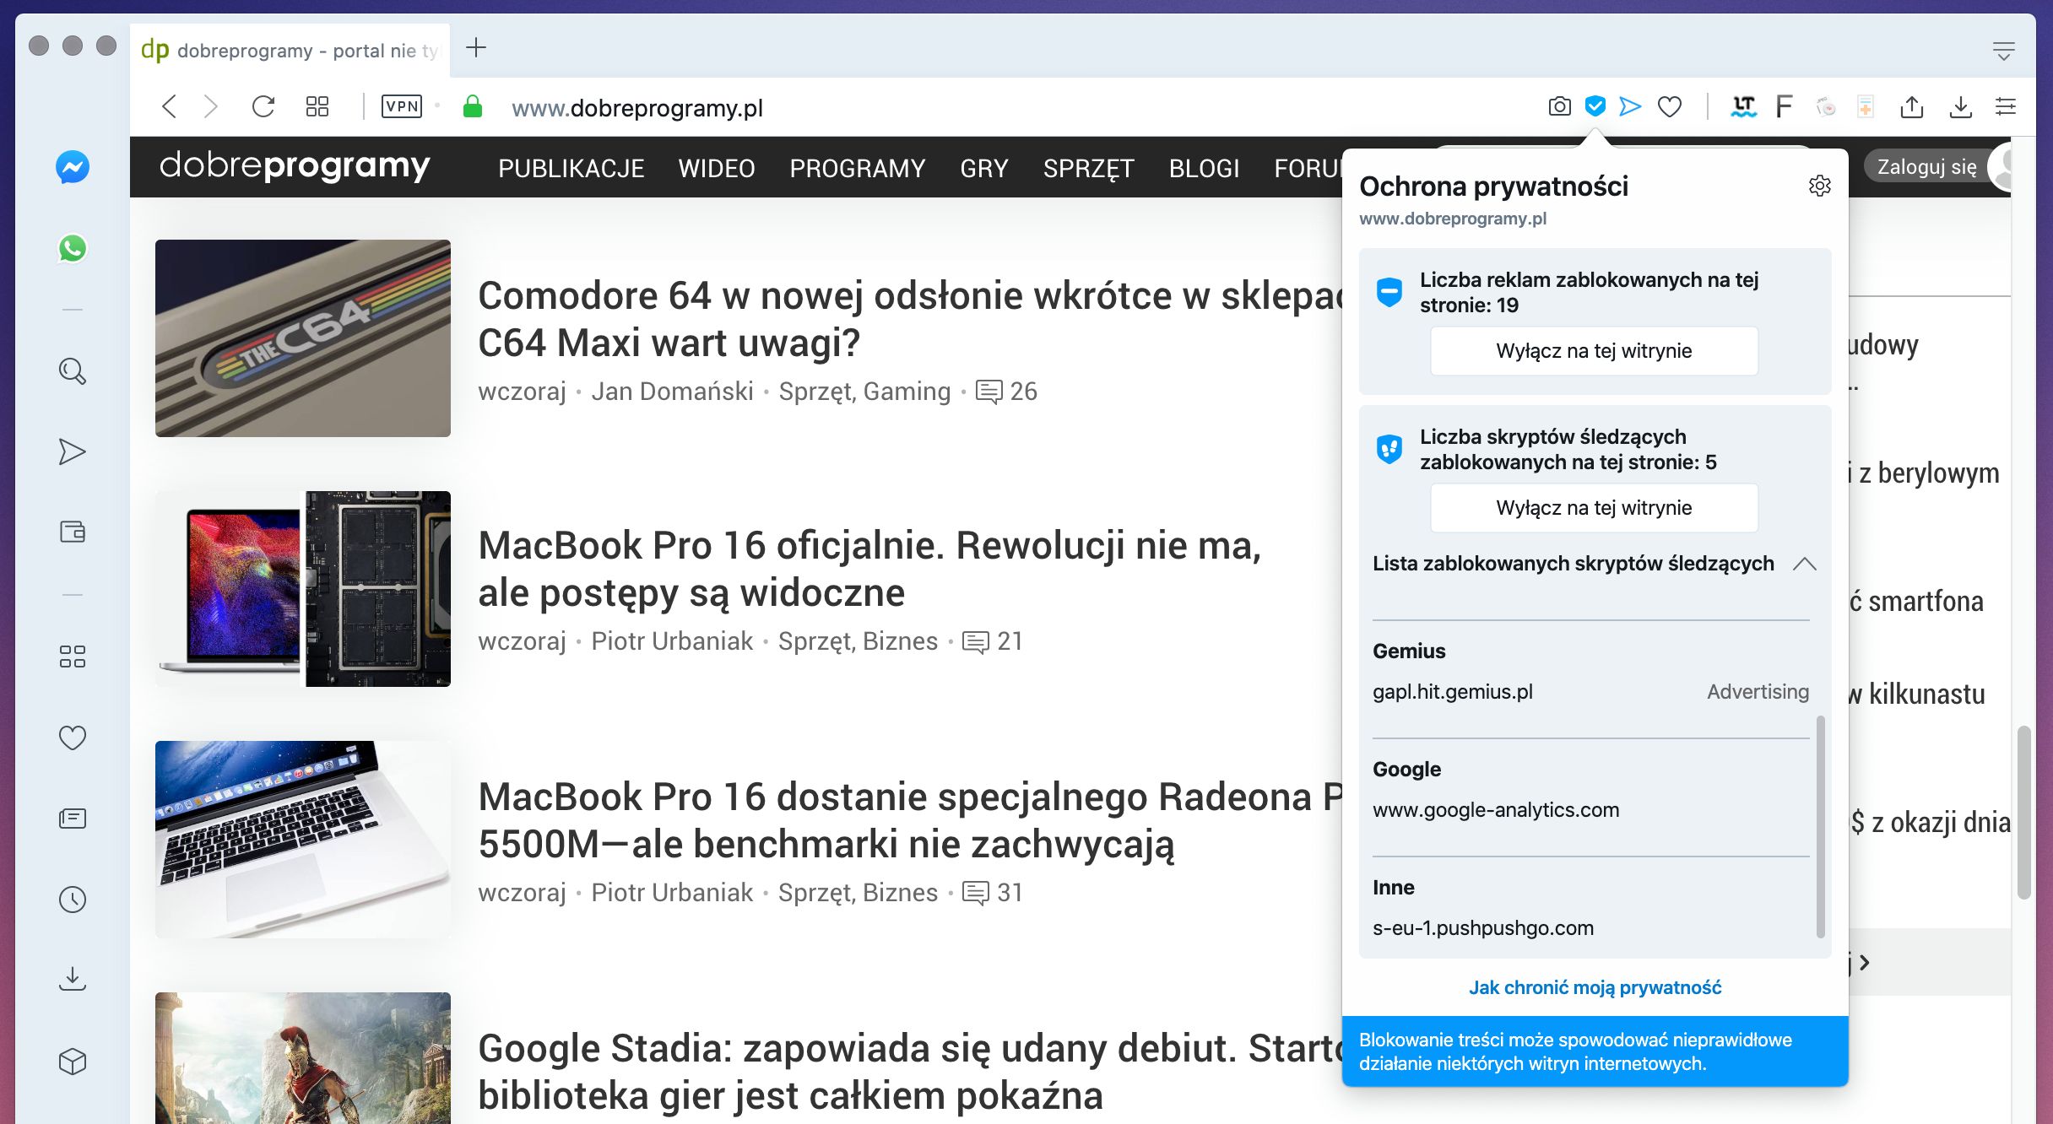2053x1124 pixels.
Task: Click the Zaloguj się button
Action: click(1926, 167)
